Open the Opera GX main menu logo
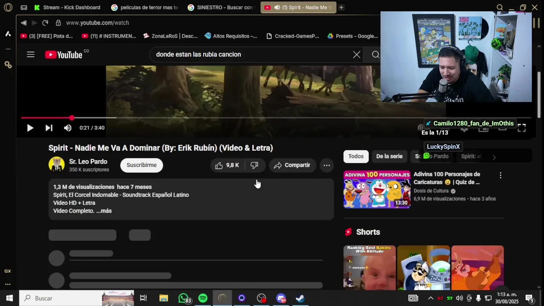Viewport: 544px width, 306px height. (8, 7)
